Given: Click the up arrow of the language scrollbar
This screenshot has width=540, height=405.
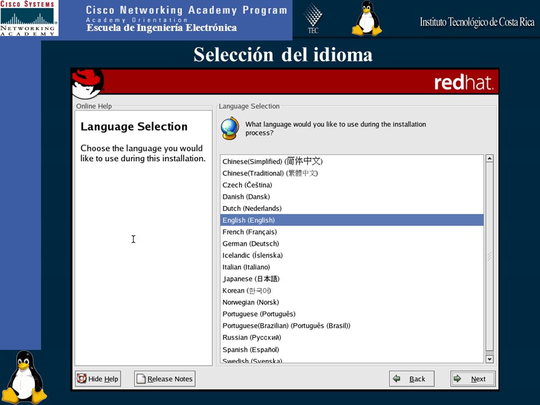Looking at the screenshot, I should point(489,159).
